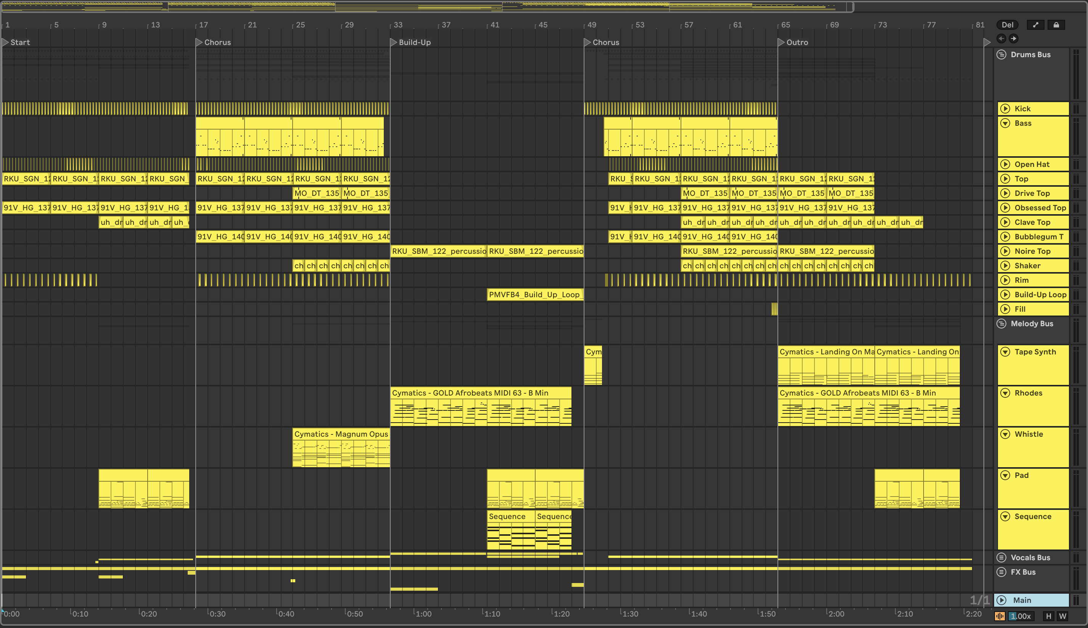Viewport: 1088px width, 628px height.
Task: Select the Cymatics - Magnum Opus clip
Action: point(341,448)
